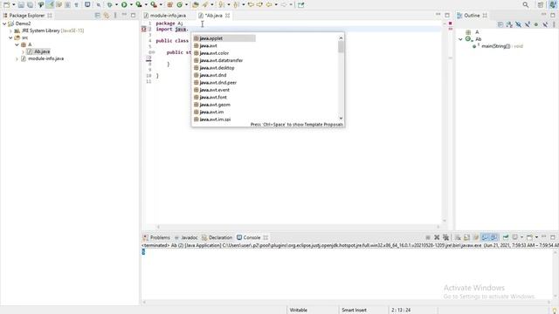The height and width of the screenshot is (314, 559).
Task: Click Writable in the status bar
Action: coord(299,311)
